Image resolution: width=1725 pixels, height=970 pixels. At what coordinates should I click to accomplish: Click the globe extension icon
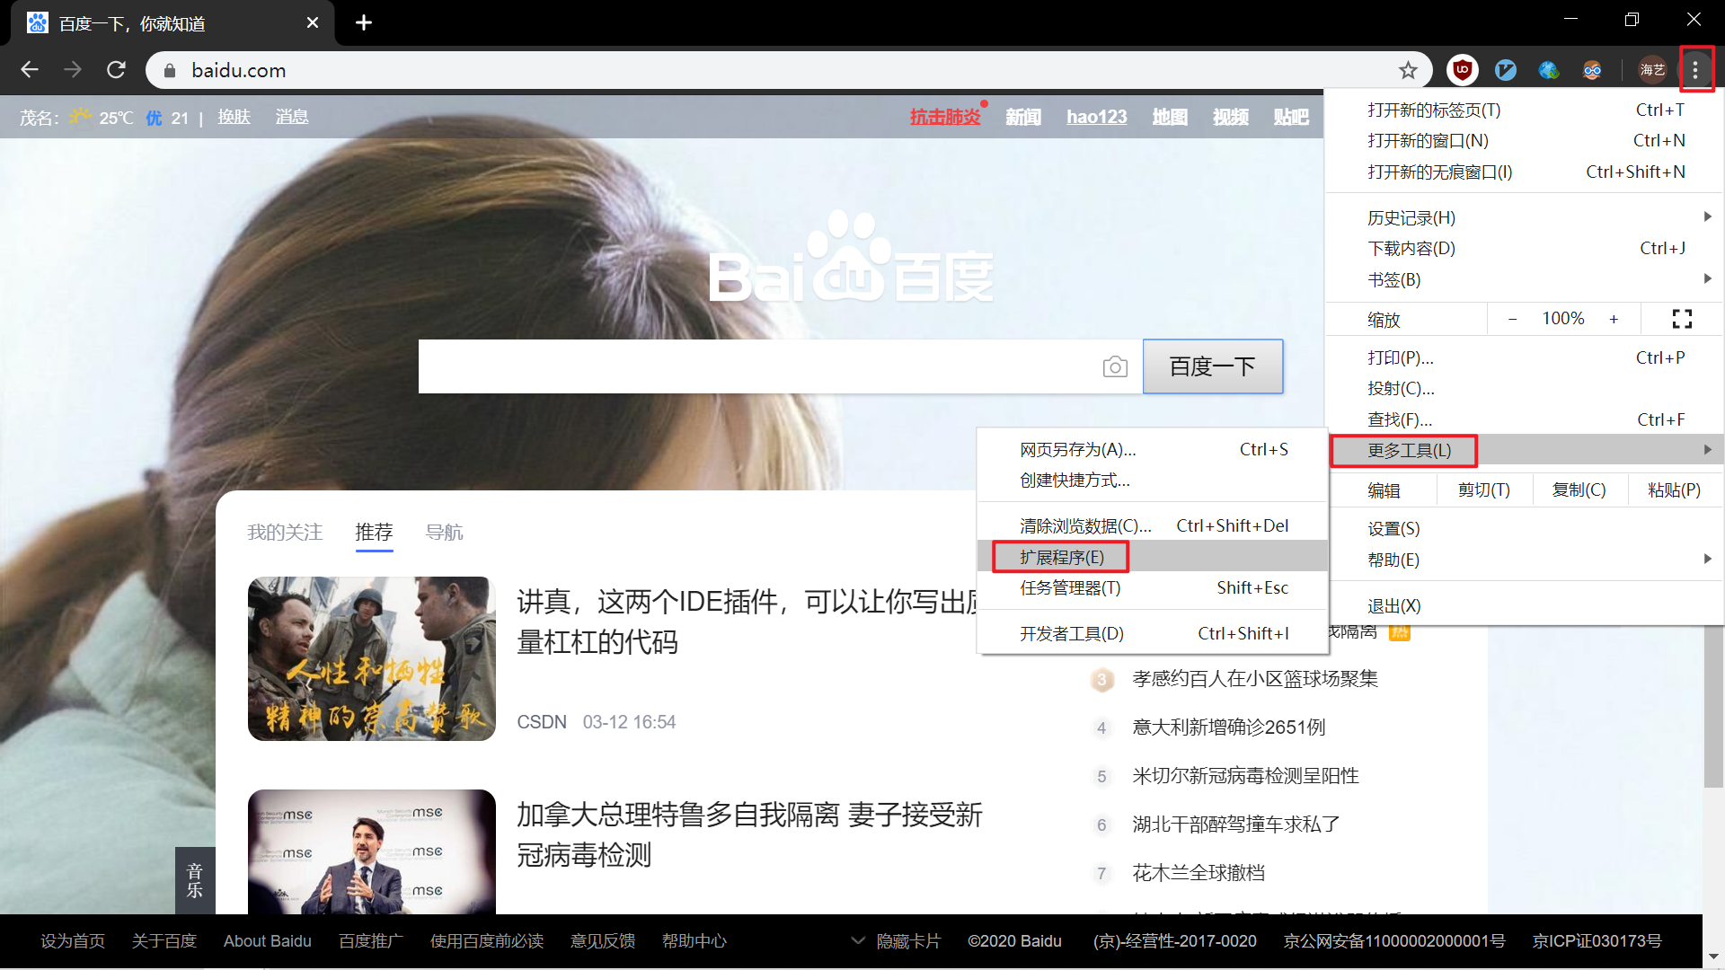pos(1549,70)
